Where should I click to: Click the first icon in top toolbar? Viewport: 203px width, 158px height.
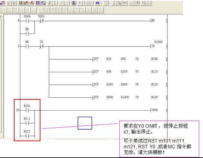pos(3,3)
